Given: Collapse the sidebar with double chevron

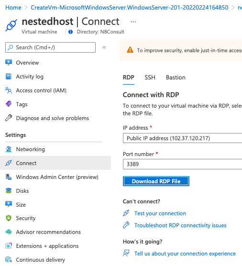Looking at the screenshot, I should click(x=104, y=47).
